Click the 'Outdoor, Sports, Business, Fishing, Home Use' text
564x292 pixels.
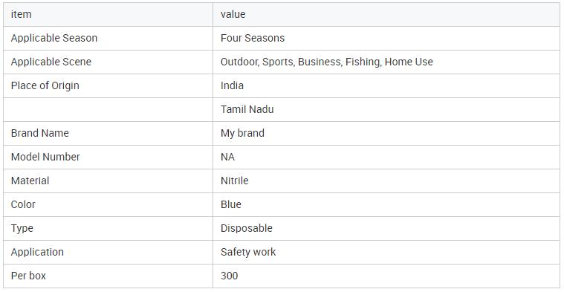pyautogui.click(x=327, y=62)
